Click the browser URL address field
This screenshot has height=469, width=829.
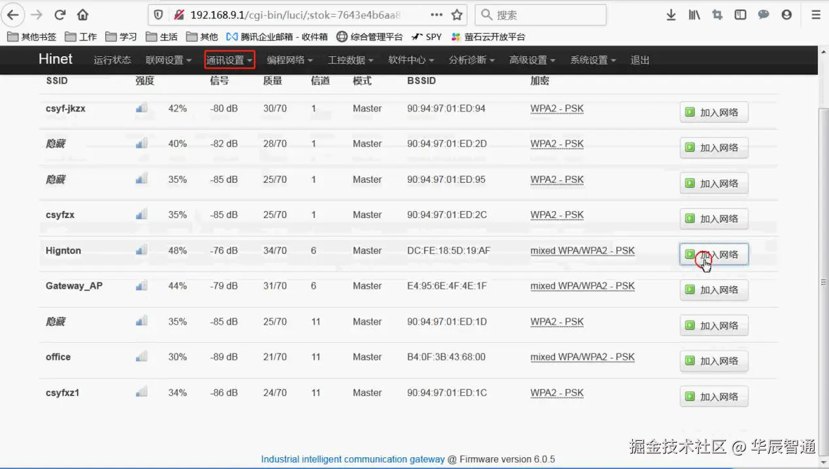[295, 14]
